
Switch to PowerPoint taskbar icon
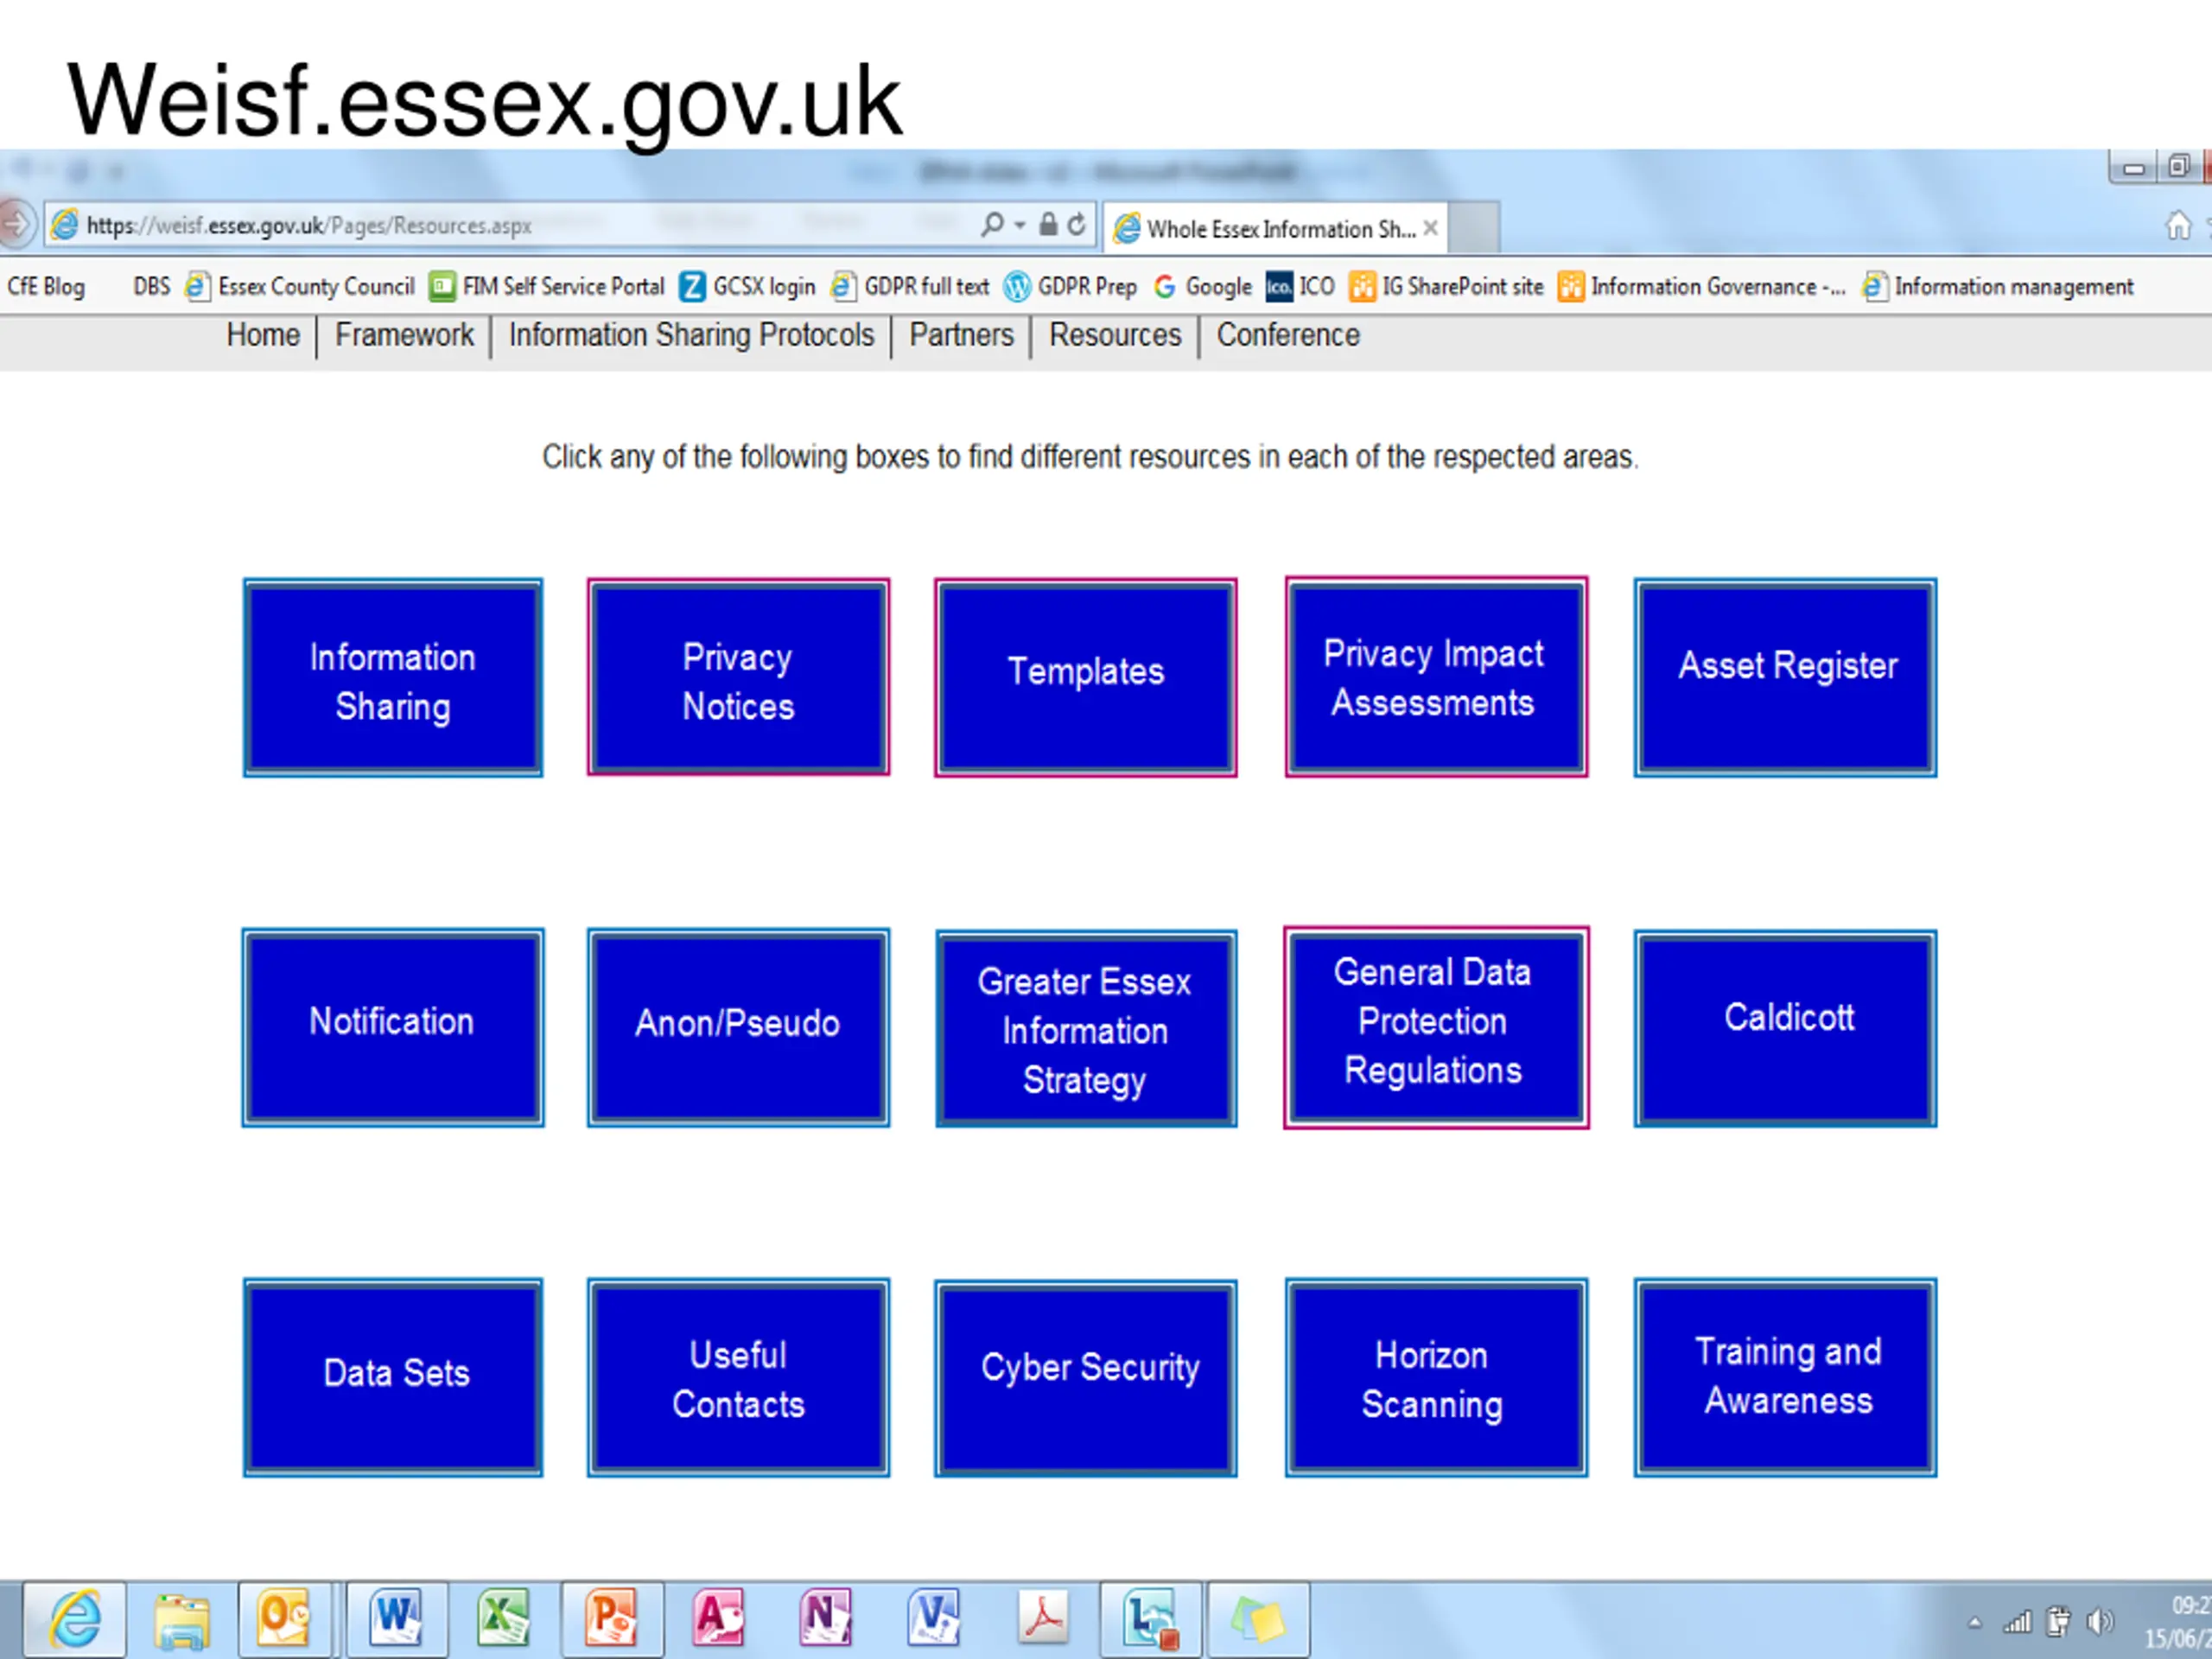pyautogui.click(x=611, y=1618)
